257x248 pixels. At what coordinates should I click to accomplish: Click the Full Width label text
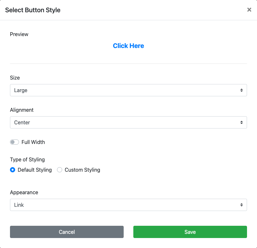pos(33,142)
